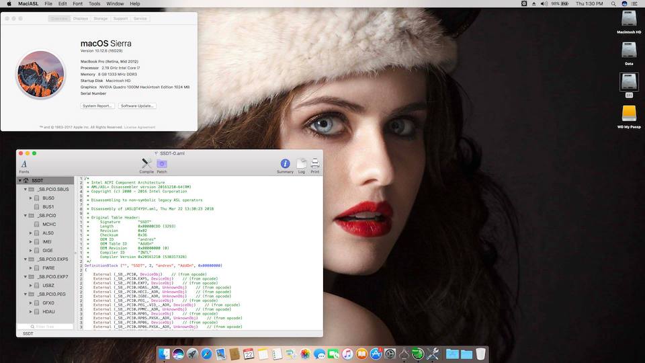
Task: Switch to the Storage tab
Action: [100, 19]
